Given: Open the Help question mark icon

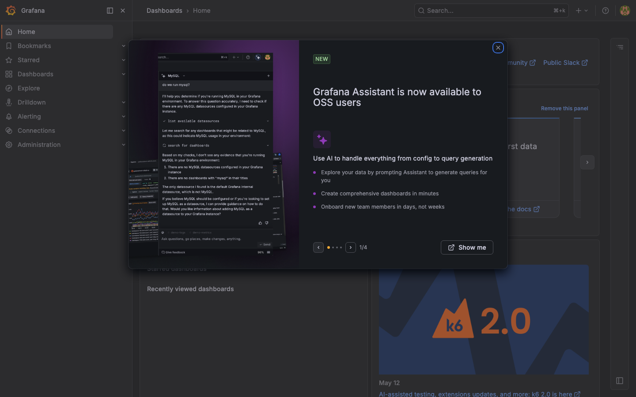Looking at the screenshot, I should (606, 11).
